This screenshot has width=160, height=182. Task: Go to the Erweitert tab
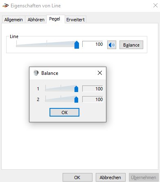75,20
